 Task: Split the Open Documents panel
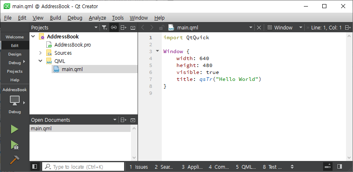[124, 120]
